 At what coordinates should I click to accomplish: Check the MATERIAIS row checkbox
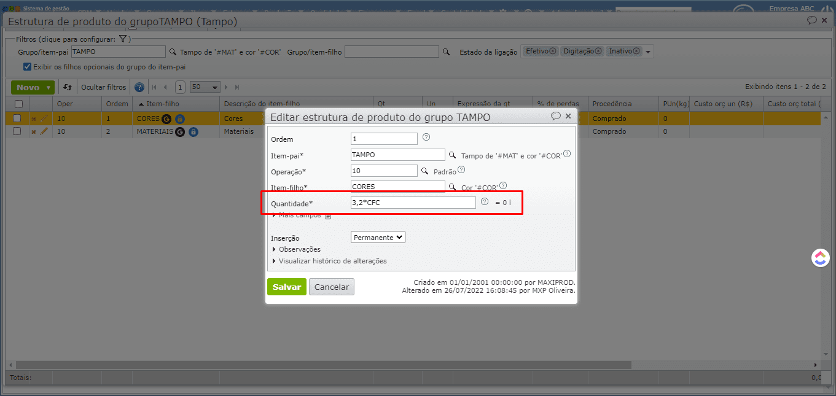point(17,131)
